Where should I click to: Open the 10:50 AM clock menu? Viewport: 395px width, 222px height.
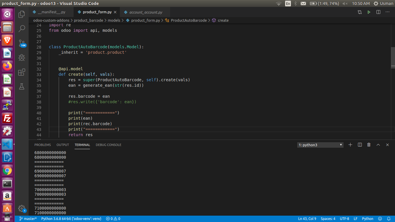361,3
